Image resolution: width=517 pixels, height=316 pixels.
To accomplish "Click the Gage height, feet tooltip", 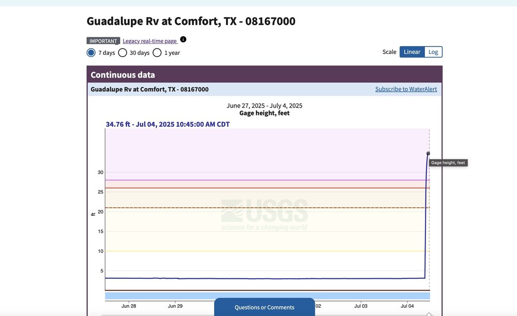I will [448, 163].
